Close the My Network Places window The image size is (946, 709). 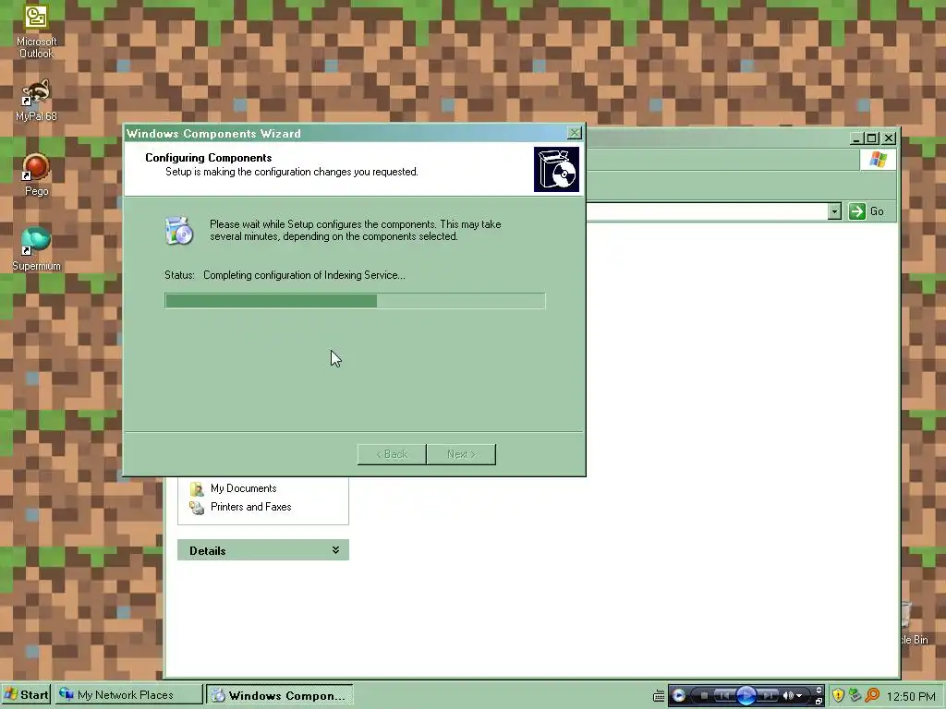click(x=889, y=138)
